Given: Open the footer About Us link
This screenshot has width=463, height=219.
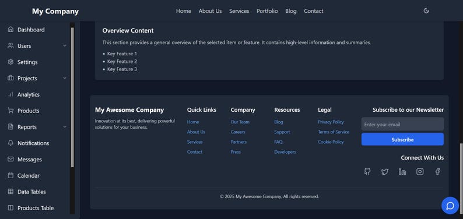Looking at the screenshot, I should coord(196,132).
